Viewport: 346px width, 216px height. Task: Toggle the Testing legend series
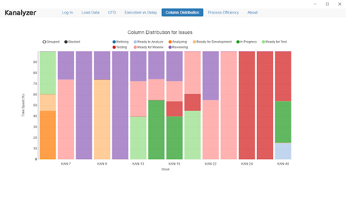(x=115, y=47)
